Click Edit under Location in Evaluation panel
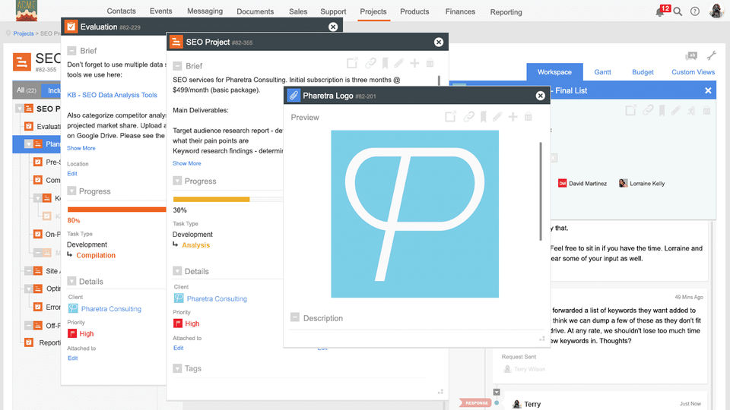Screen dimensions: 730x410 pyautogui.click(x=72, y=173)
